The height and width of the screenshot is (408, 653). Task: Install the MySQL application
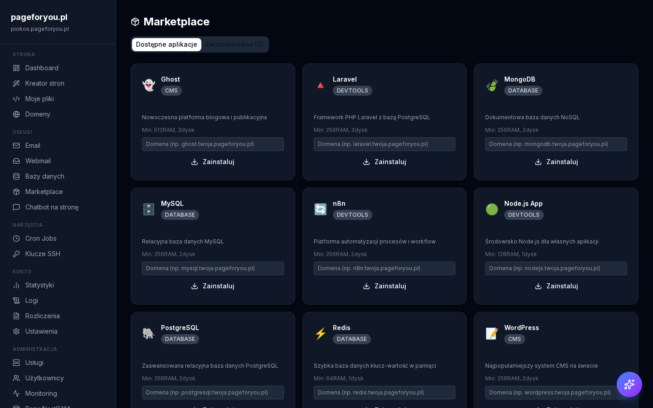tap(213, 286)
